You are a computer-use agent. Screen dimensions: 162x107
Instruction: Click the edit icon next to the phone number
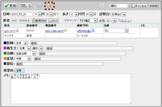(x=65, y=30)
